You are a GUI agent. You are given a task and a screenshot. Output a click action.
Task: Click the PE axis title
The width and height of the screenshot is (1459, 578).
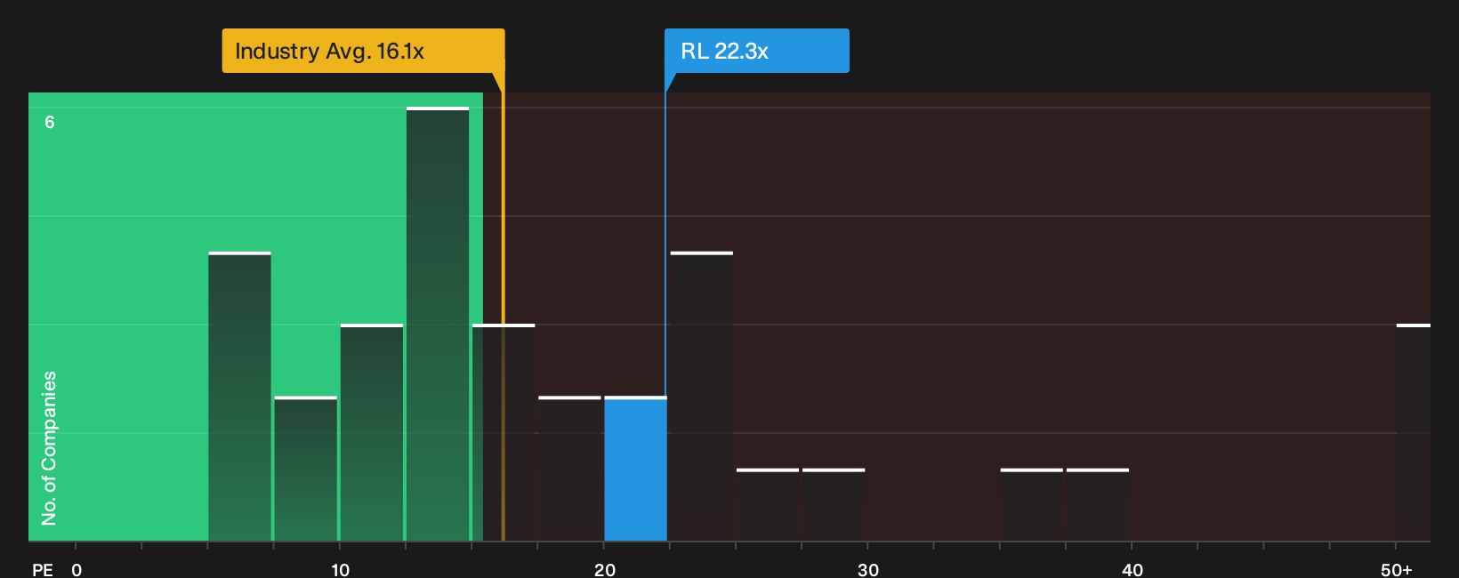[x=42, y=569]
